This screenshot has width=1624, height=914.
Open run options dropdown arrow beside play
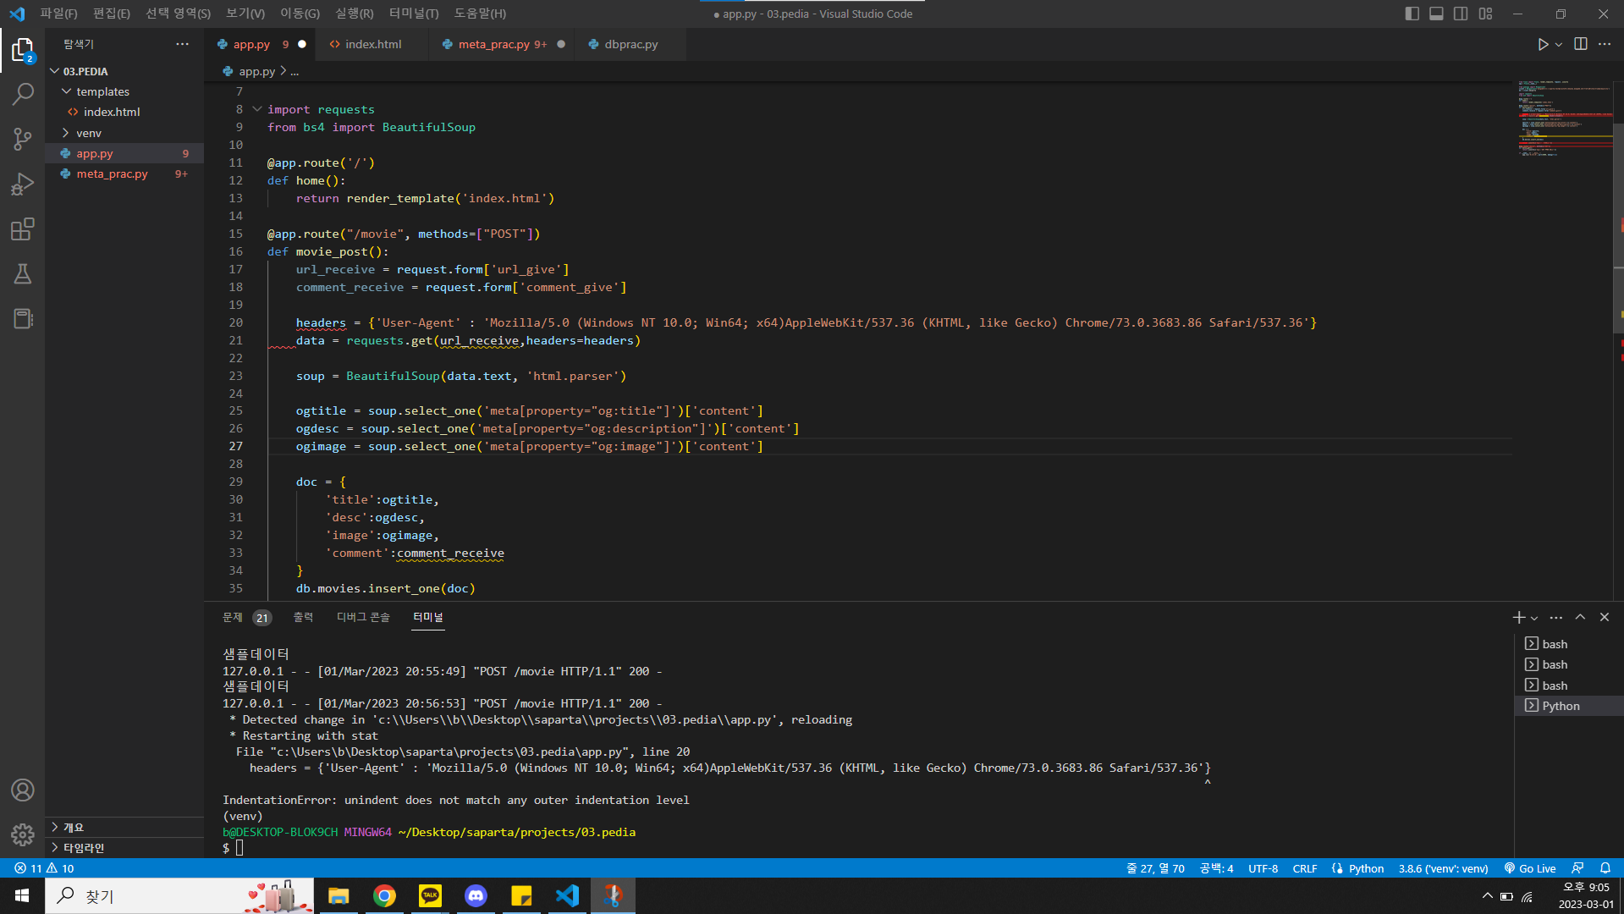1559,44
